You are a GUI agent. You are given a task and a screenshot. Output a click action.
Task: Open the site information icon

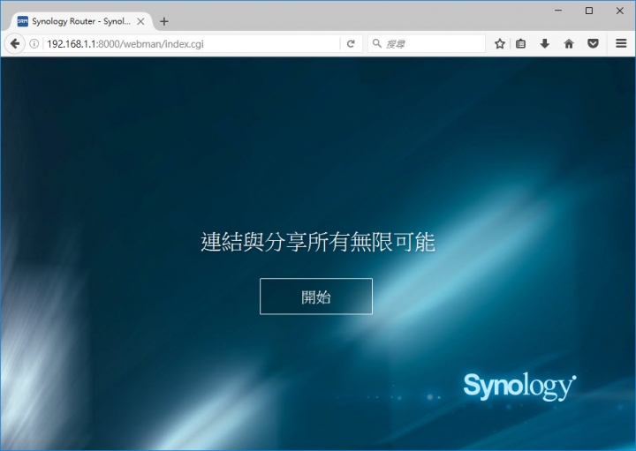pyautogui.click(x=34, y=44)
